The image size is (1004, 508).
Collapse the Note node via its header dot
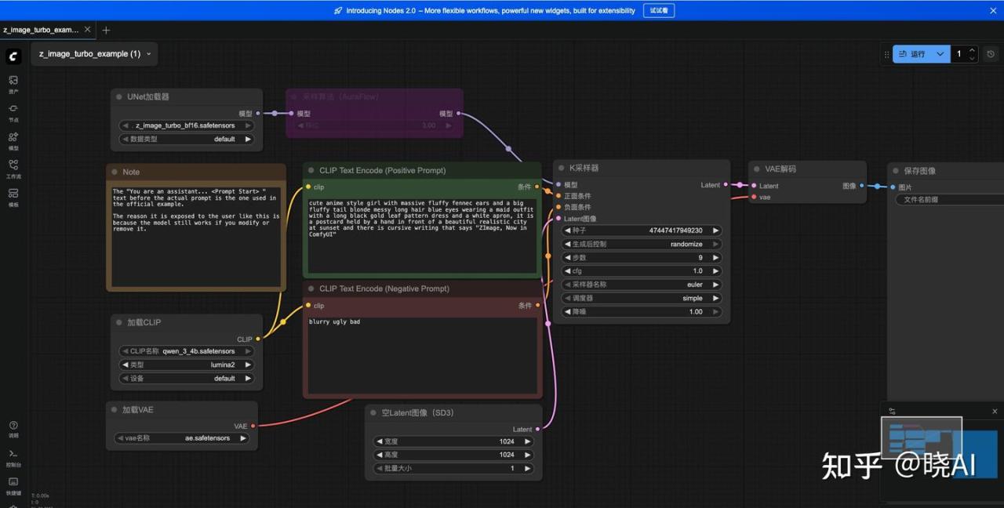tap(115, 172)
